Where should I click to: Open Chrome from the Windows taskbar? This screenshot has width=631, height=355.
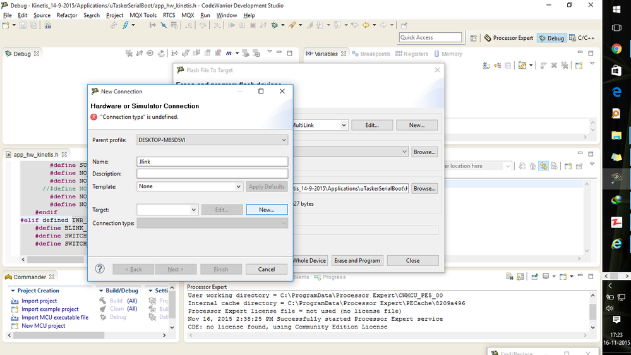616,49
